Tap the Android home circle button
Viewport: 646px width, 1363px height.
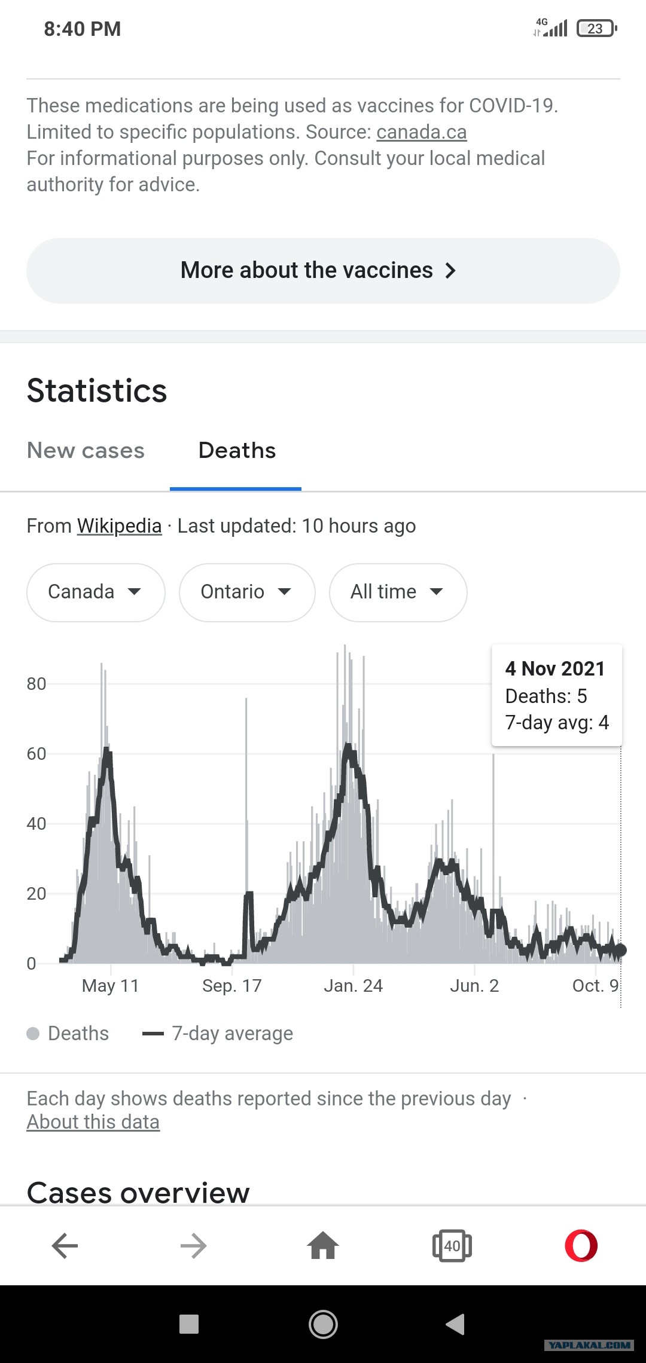point(323,1324)
